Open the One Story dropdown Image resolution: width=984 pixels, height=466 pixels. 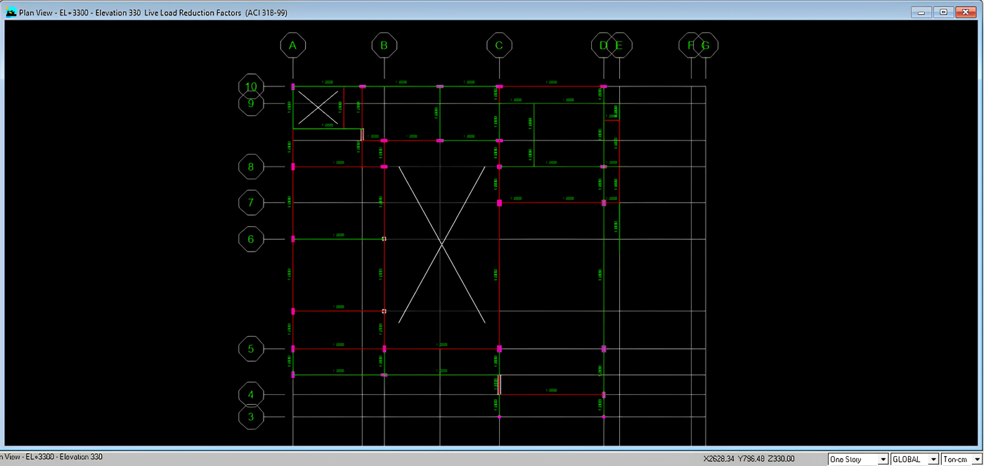pos(857,459)
